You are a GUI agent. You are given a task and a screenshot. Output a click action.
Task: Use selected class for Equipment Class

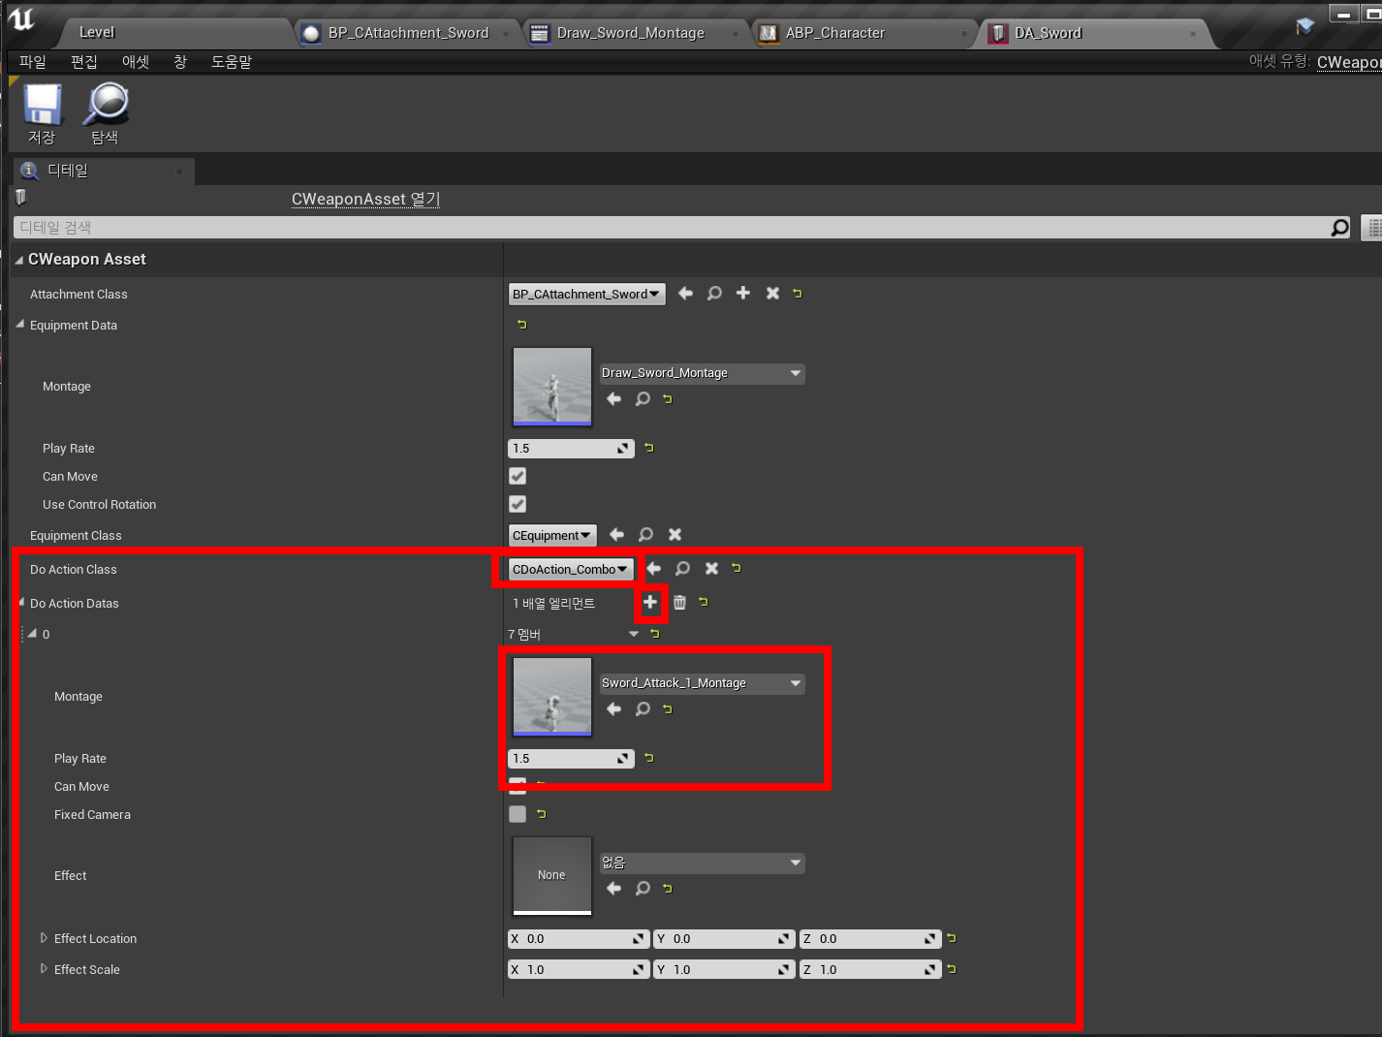pos(616,534)
